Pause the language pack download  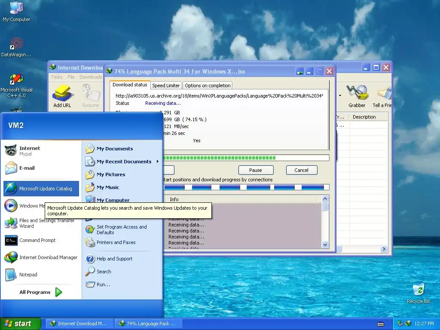coord(256,170)
